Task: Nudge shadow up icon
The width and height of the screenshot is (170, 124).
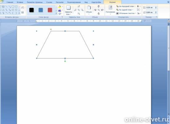Action: point(79,7)
